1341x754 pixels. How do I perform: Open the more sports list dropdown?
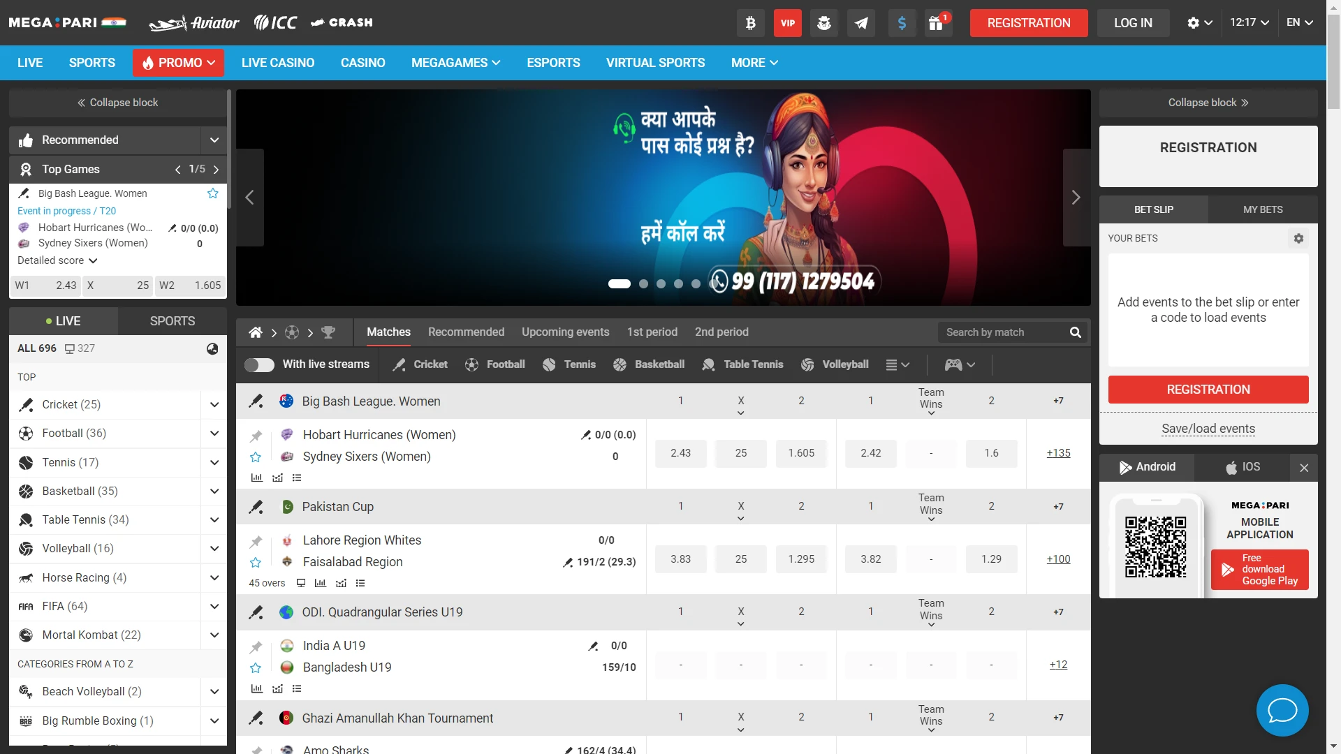tap(897, 364)
